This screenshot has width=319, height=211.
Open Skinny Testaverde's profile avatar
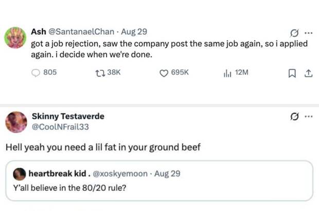click(16, 122)
